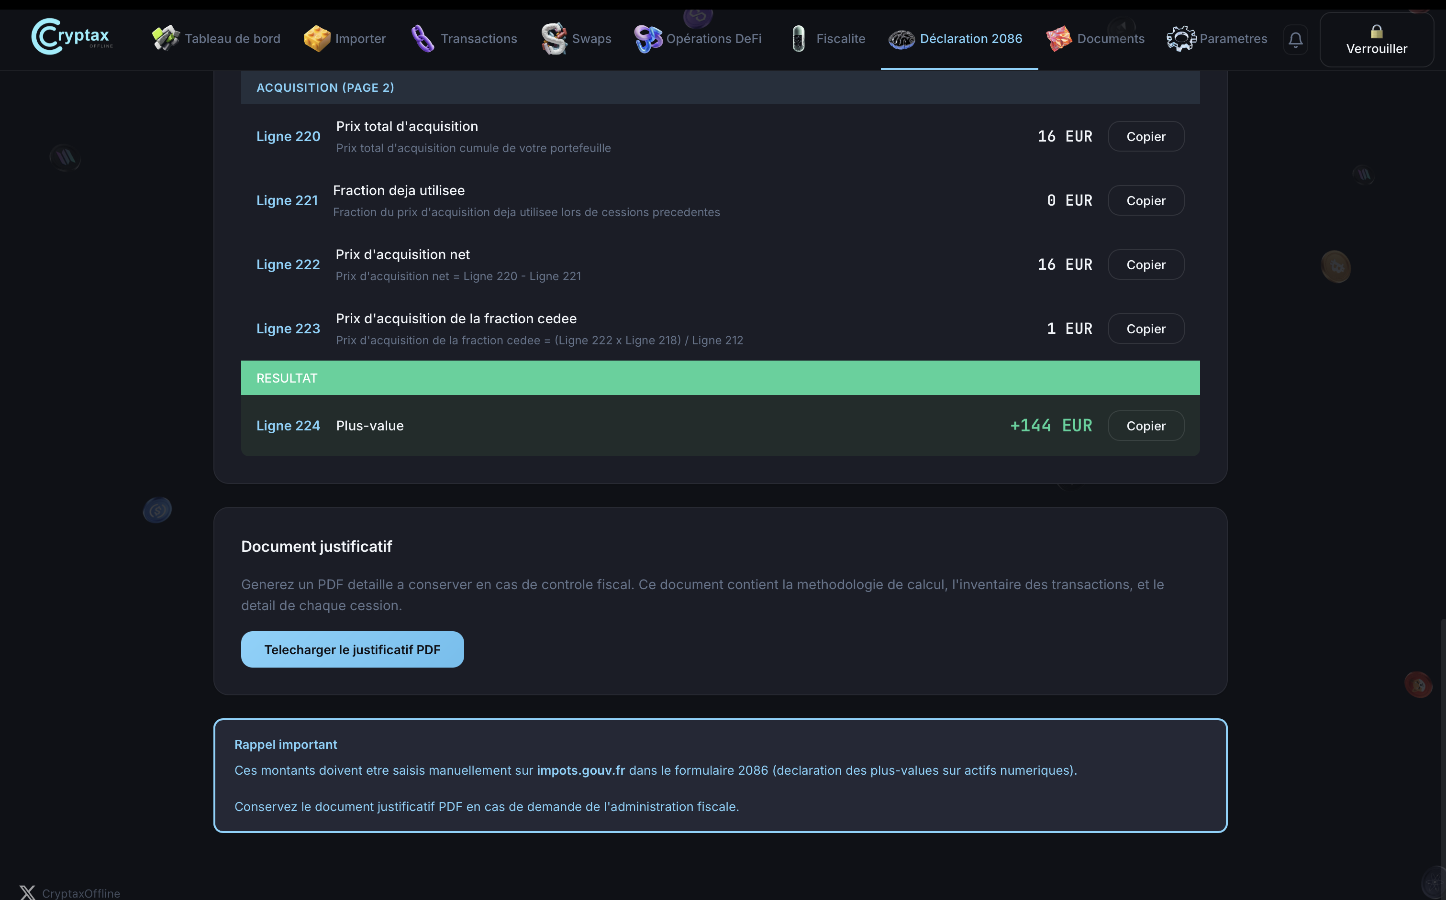This screenshot has height=900, width=1446.
Task: Click the Opérations DeFi knot icon
Action: click(x=648, y=39)
